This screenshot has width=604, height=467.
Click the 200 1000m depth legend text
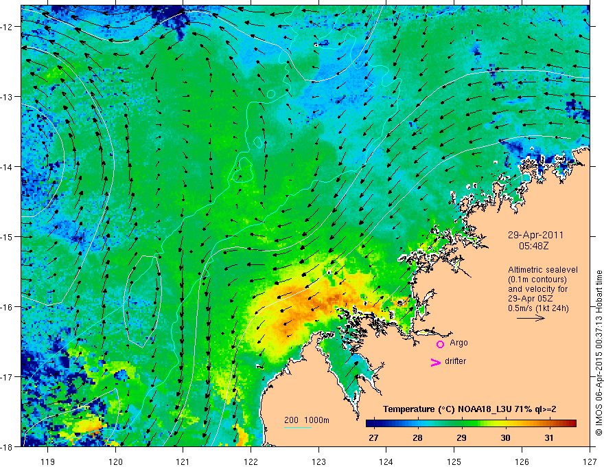[x=307, y=420]
